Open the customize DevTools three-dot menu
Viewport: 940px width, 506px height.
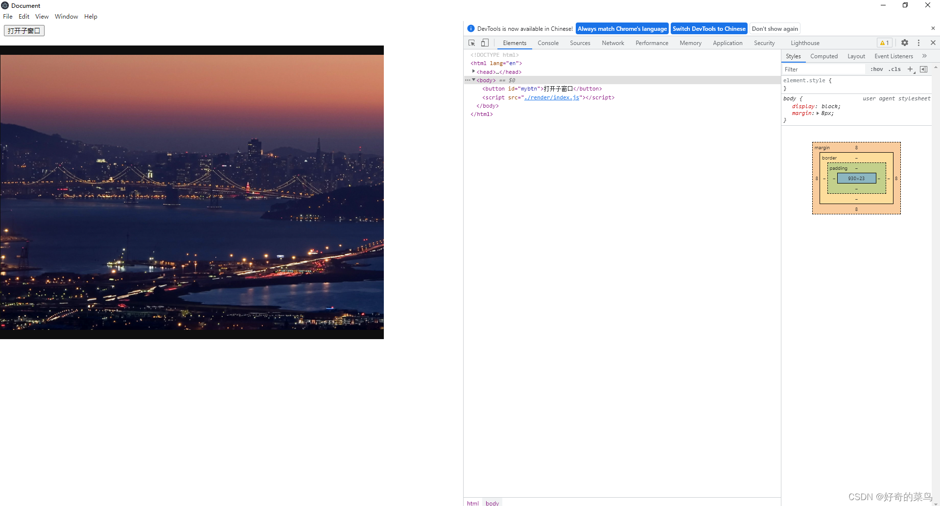918,43
